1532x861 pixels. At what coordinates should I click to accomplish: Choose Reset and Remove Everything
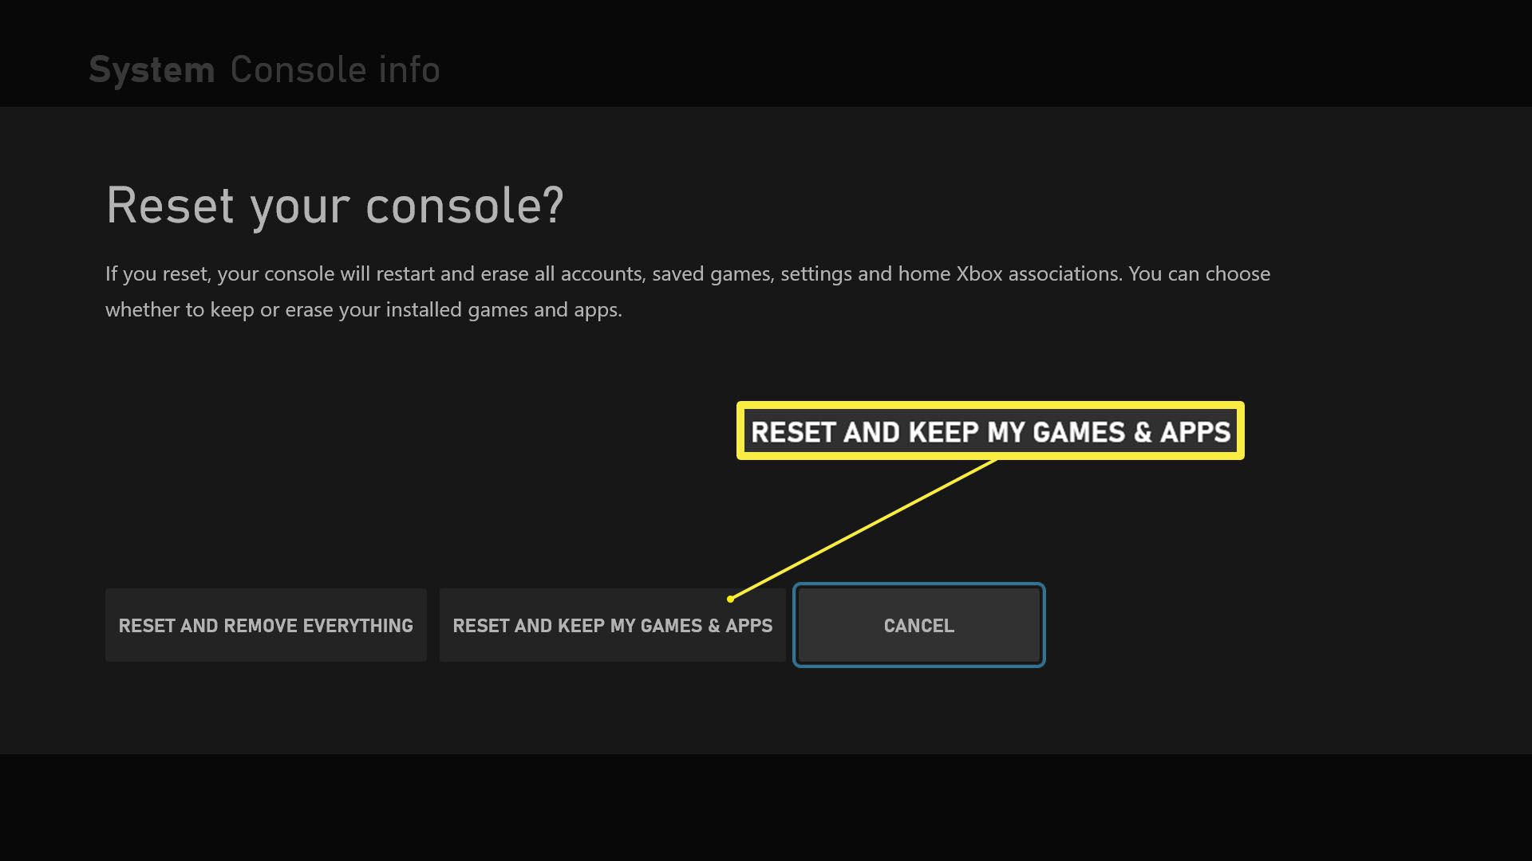[266, 625]
